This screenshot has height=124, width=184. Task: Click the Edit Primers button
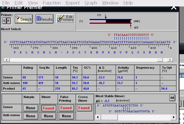[x=65, y=19]
